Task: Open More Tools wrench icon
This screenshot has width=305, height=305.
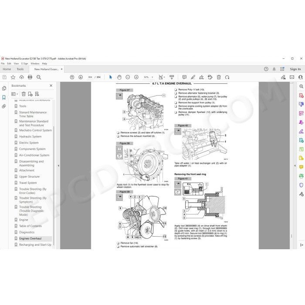Action: (301, 194)
